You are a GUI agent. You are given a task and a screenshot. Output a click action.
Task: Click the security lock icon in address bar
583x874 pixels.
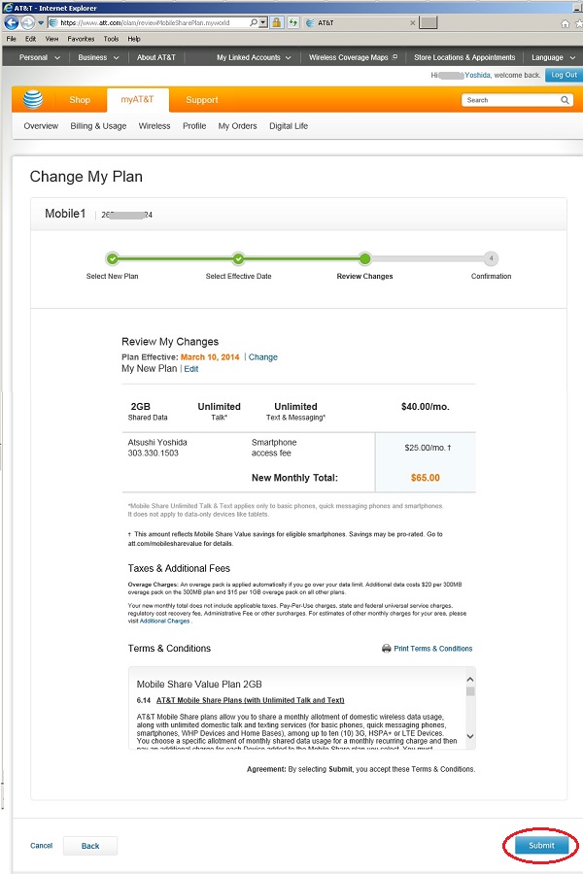(x=276, y=23)
